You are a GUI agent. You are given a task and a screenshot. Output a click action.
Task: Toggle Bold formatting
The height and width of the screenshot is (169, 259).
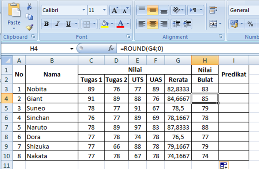(x=47, y=24)
